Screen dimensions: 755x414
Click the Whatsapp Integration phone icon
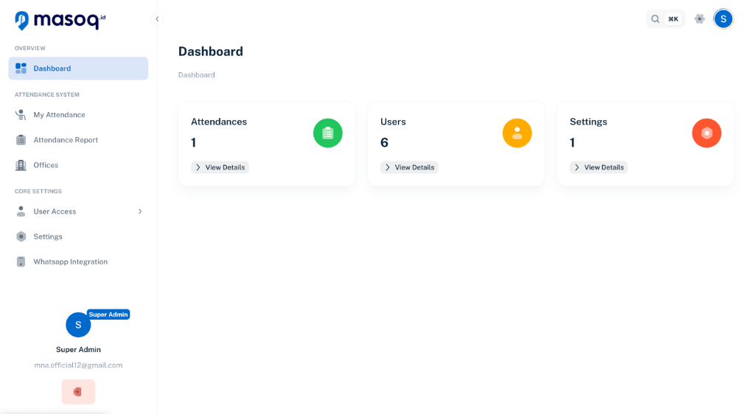(21, 262)
